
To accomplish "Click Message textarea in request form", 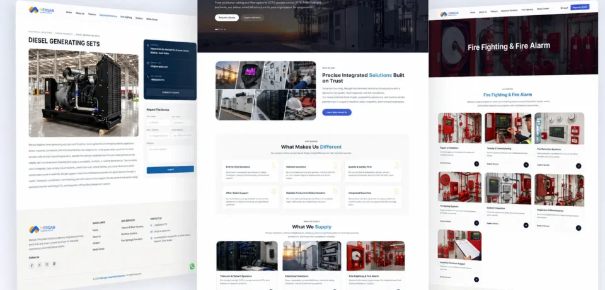I will (170, 154).
